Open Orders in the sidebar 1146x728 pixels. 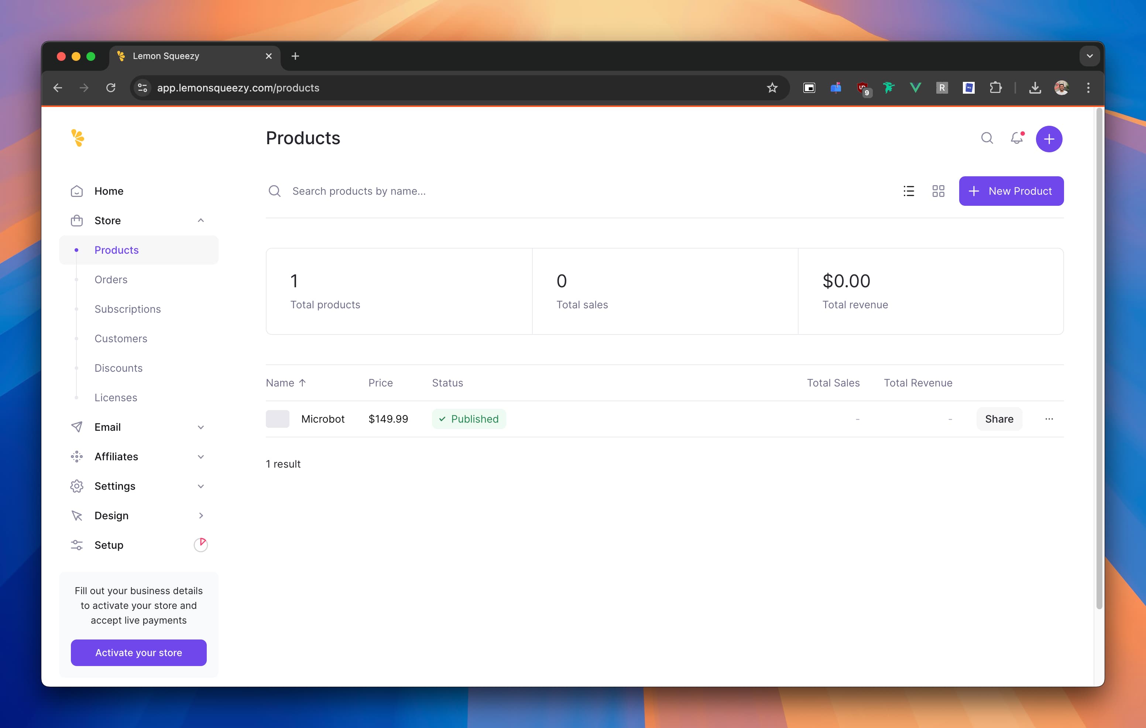[x=111, y=280]
